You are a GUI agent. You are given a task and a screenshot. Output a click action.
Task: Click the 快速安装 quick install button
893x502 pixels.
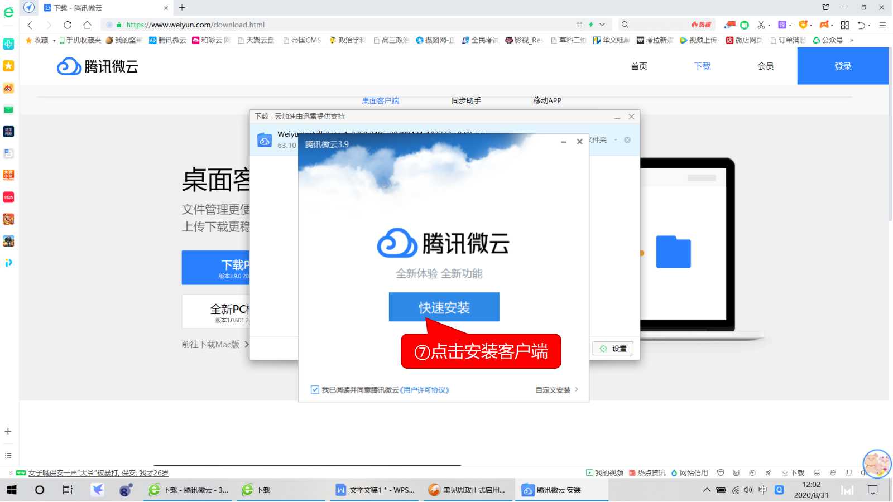444,307
